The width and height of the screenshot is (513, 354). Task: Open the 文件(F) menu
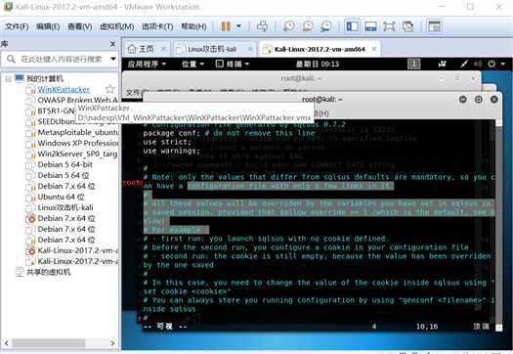pos(17,26)
